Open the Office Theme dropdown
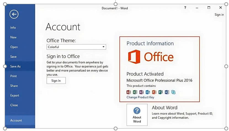This screenshot has height=131, width=229. [76, 47]
